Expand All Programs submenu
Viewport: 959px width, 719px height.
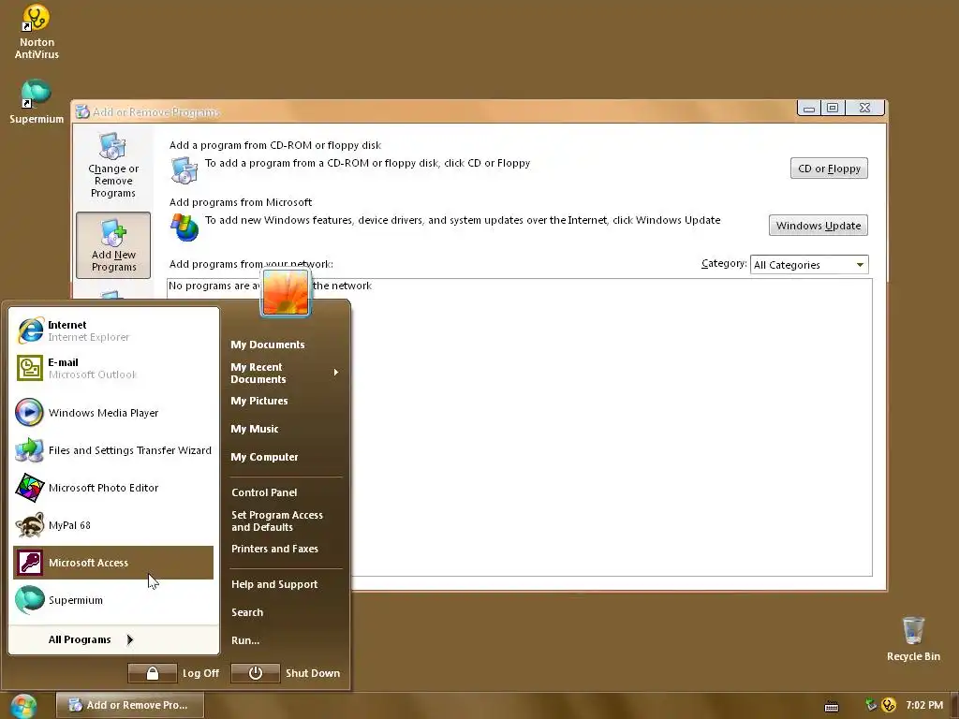[x=91, y=639]
